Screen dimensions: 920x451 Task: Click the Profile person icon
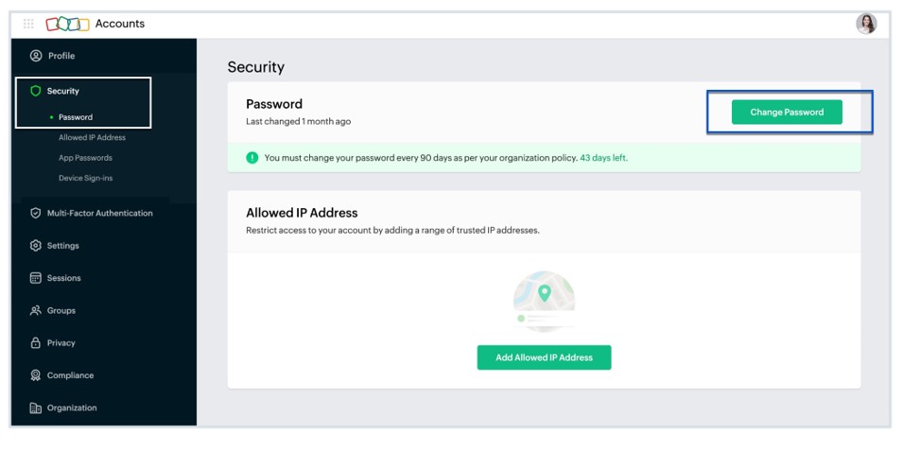tap(36, 56)
